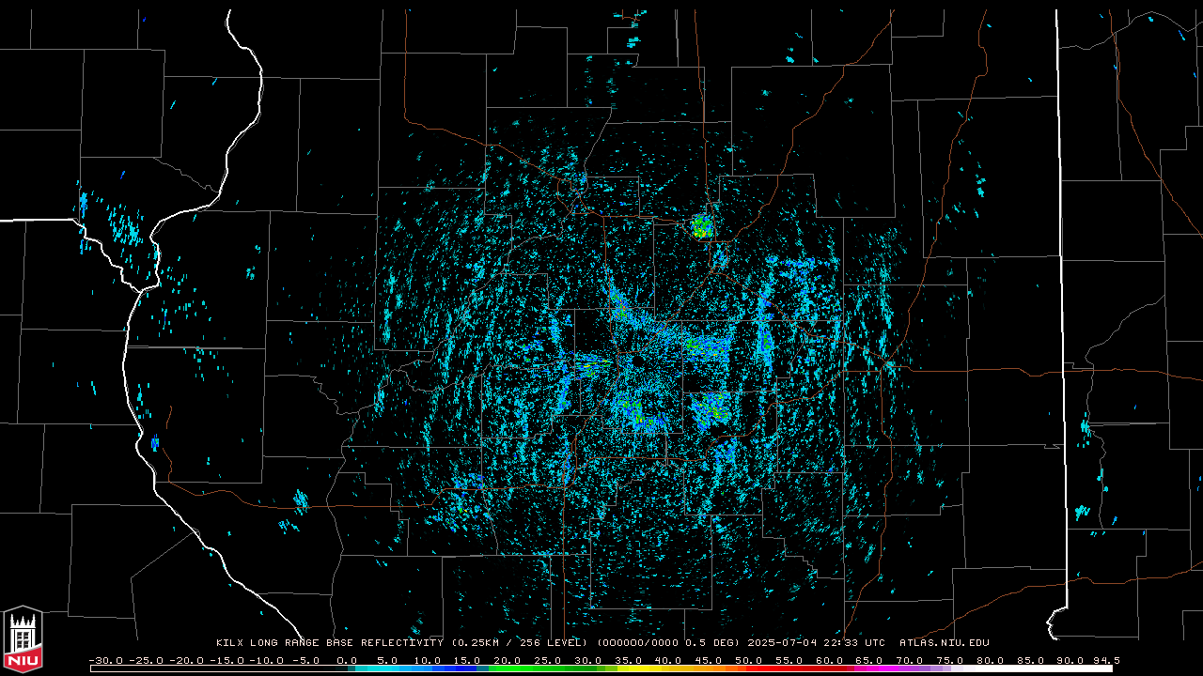This screenshot has height=676, width=1203.
Task: Click the ATLAS.NIU.EDU text
Action: 945,643
